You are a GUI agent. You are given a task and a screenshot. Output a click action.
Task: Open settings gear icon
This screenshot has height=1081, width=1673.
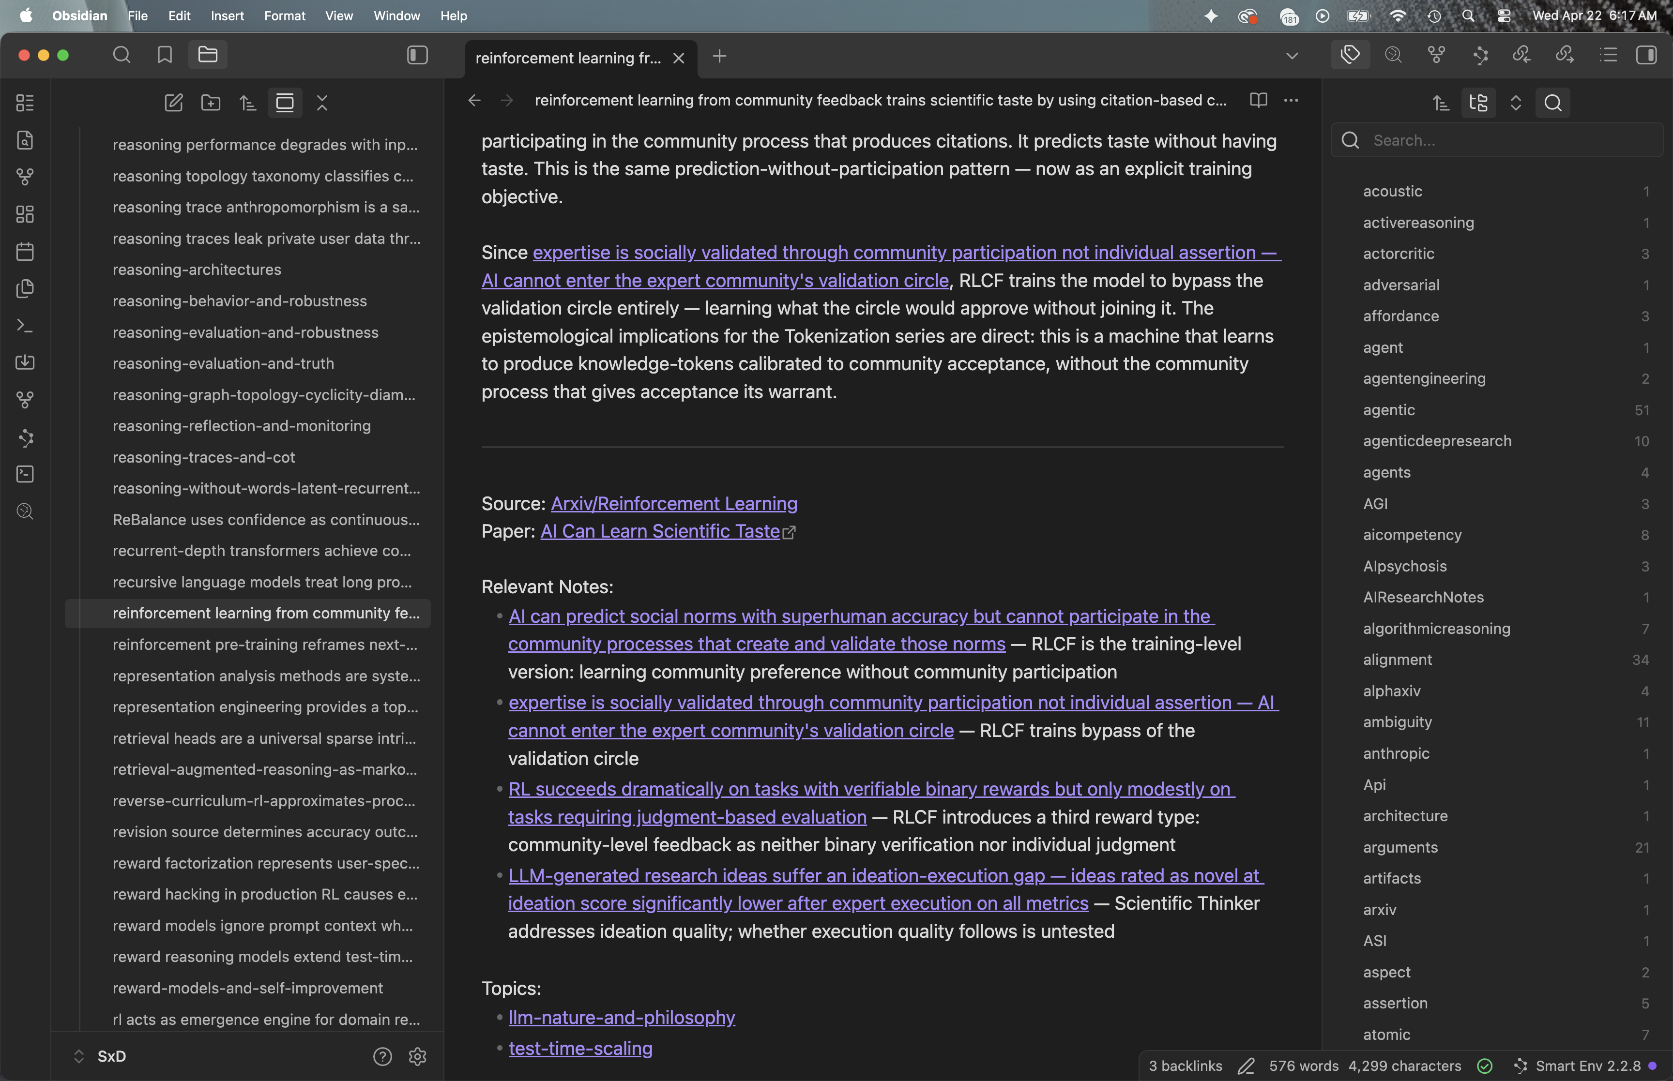point(418,1056)
